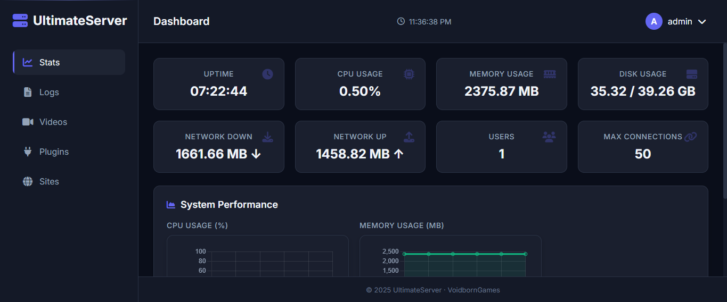Click the admin username label
The height and width of the screenshot is (302, 727).
(x=680, y=21)
